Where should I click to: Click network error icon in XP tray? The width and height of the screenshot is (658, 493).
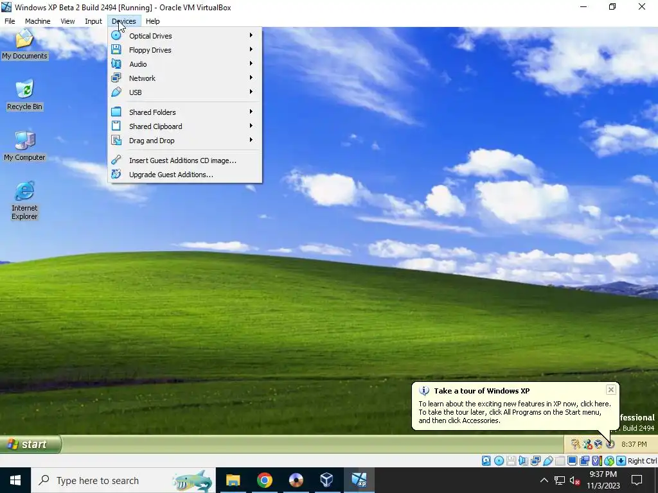pos(587,444)
